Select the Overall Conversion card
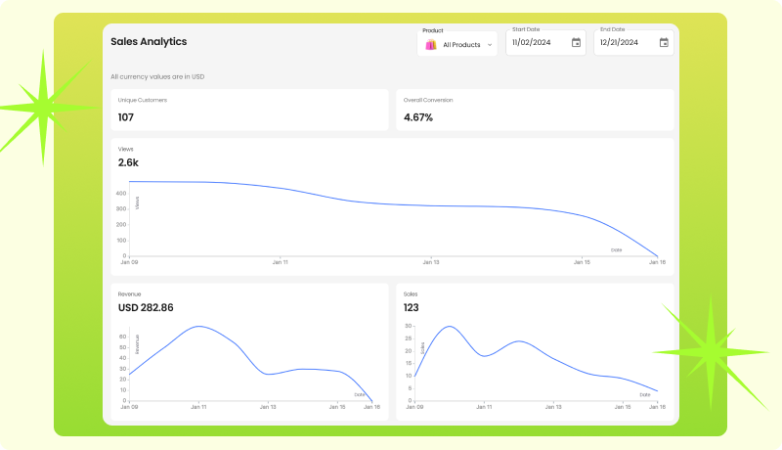The image size is (782, 450). tap(535, 110)
